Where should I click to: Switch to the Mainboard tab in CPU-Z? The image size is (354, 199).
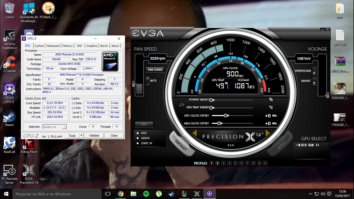53,46
